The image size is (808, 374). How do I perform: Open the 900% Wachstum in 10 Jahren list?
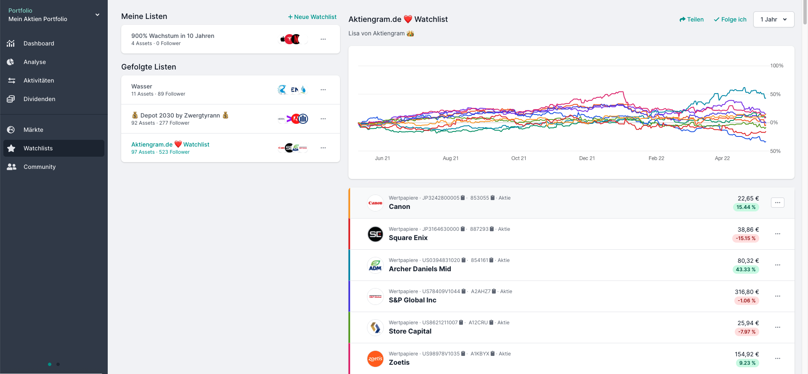tap(231, 39)
